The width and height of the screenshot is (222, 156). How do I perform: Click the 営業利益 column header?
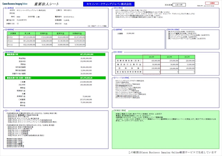tap(44, 34)
